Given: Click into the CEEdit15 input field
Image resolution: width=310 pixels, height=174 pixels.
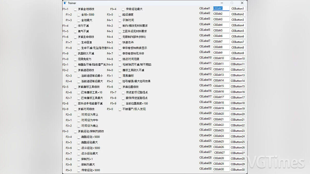Looking at the screenshot, I should point(221,86).
